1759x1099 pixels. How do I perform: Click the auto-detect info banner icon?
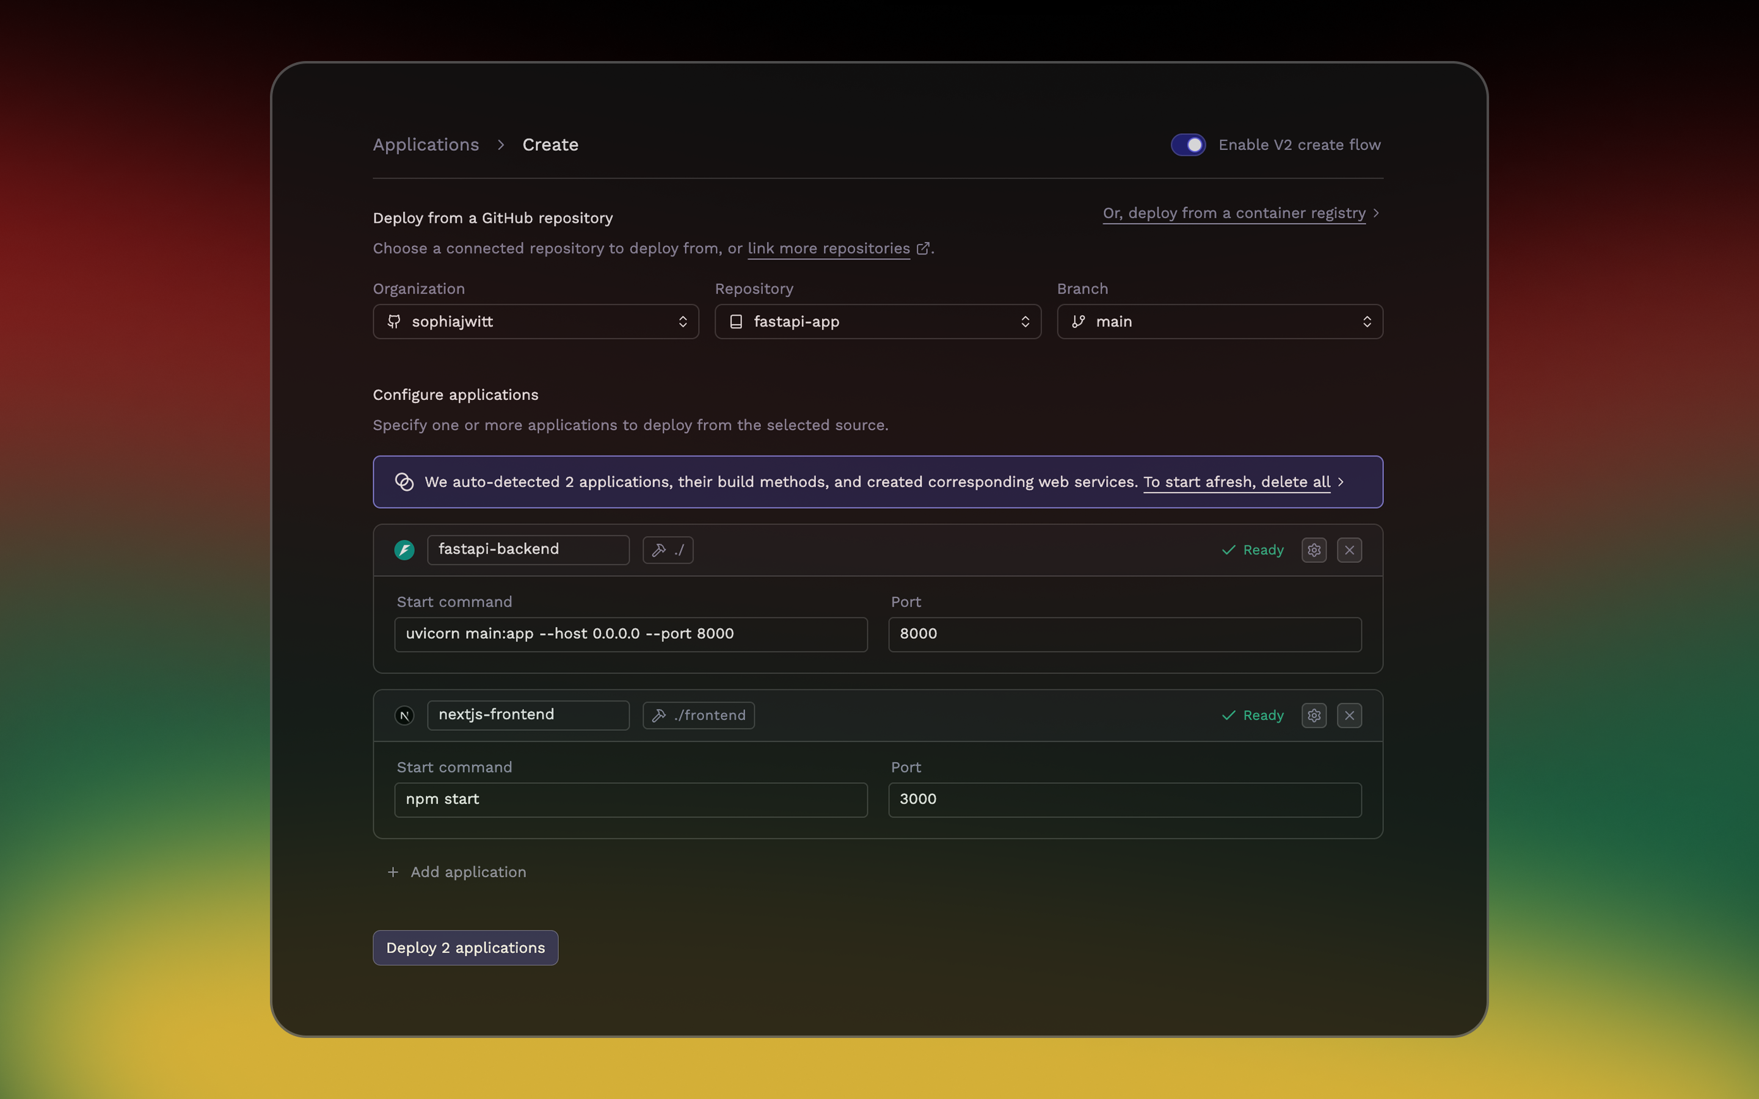[x=404, y=482]
